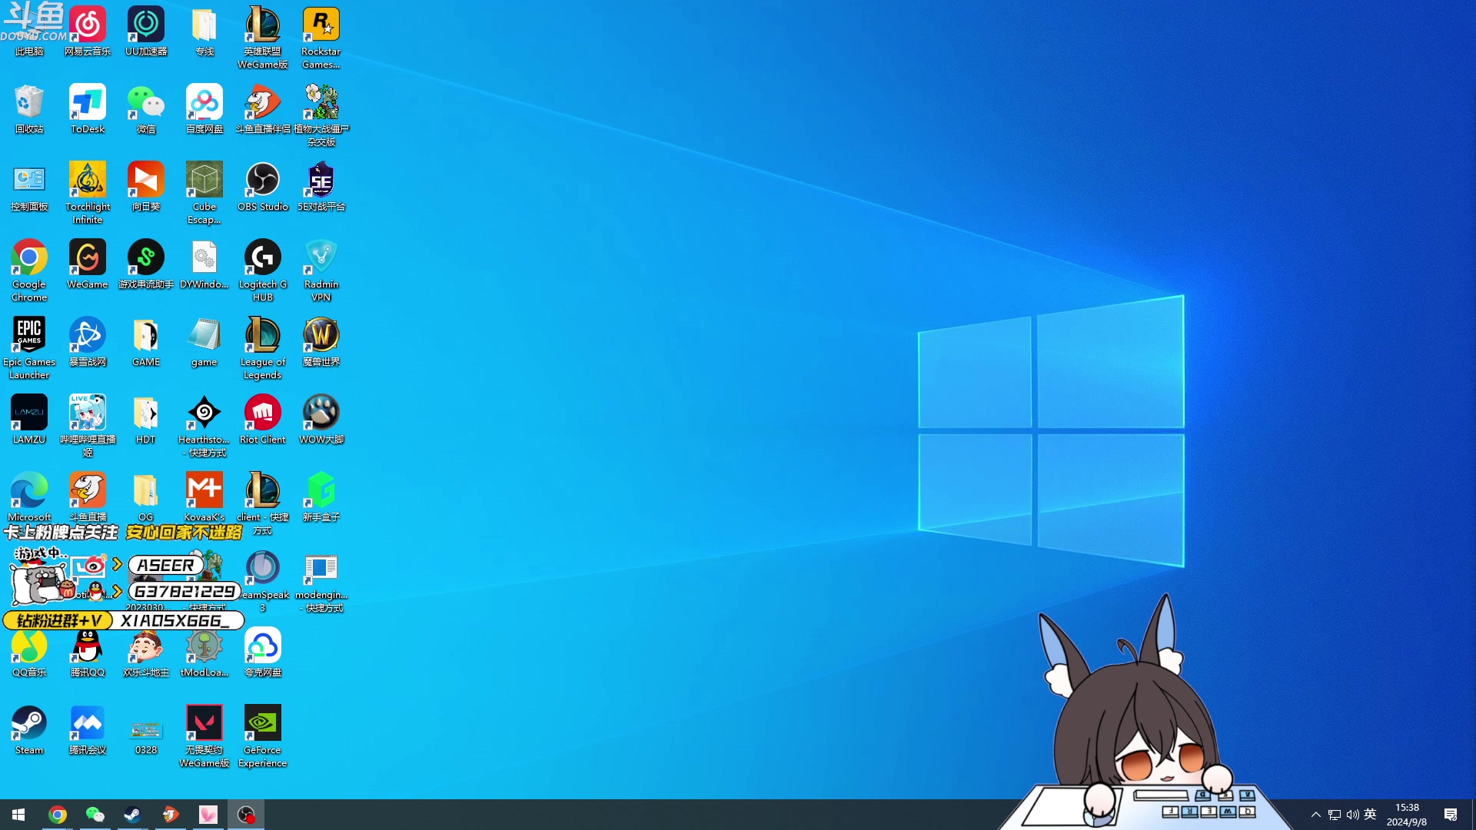Open the clock showing 15:38
Image resolution: width=1476 pixels, height=830 pixels.
pyautogui.click(x=1407, y=815)
